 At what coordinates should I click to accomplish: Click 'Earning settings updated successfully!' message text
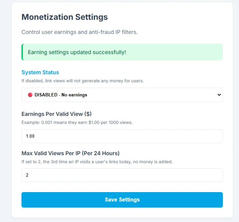[77, 52]
